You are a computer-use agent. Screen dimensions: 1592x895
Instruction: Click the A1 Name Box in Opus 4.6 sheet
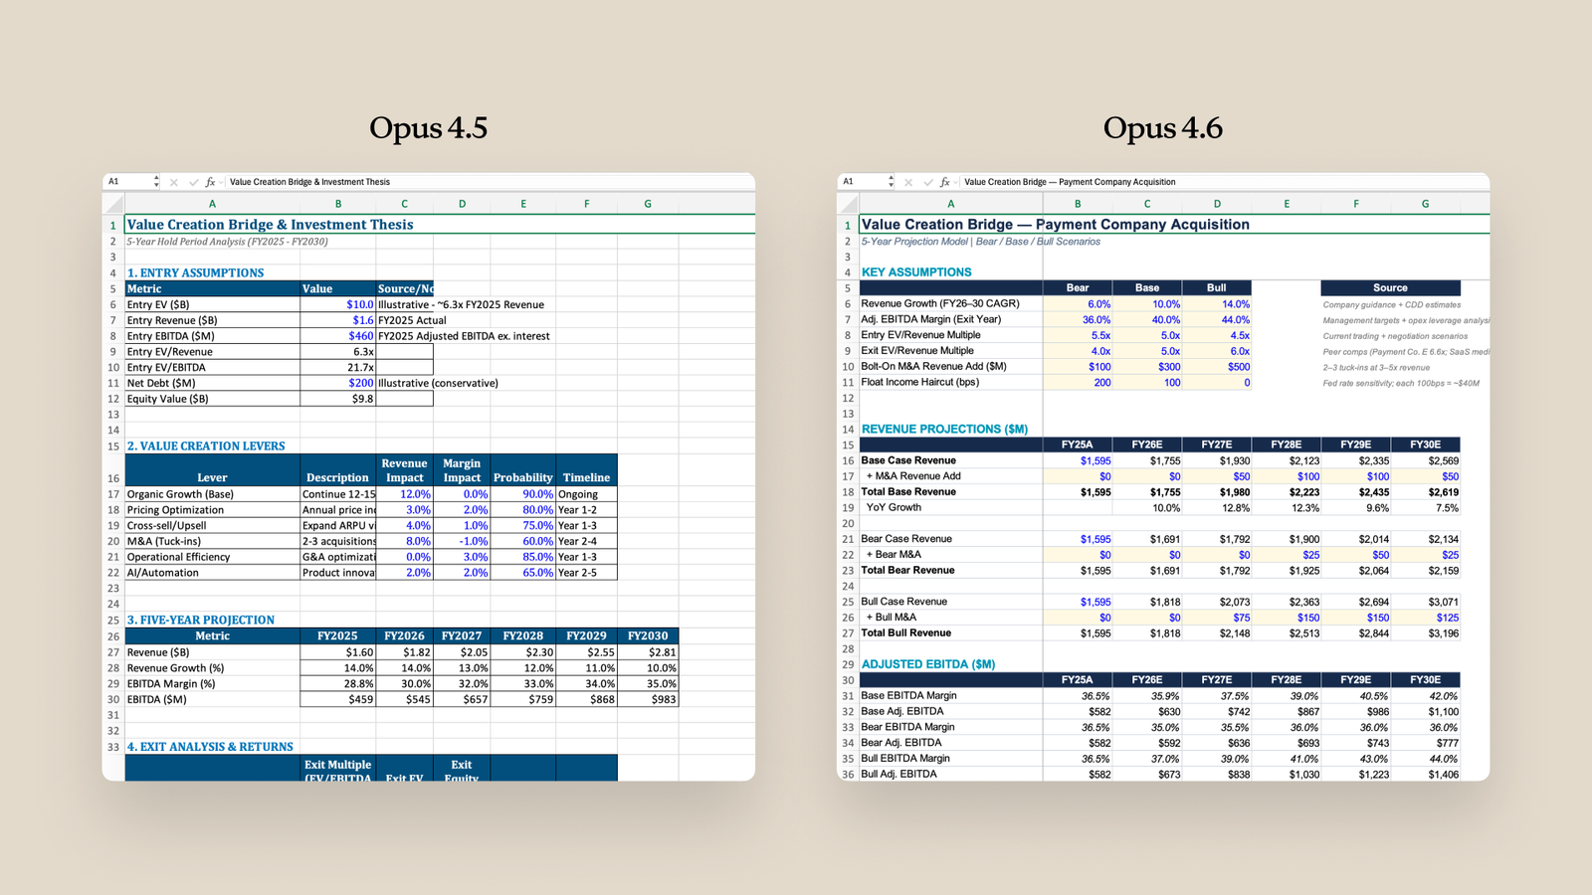tap(861, 182)
